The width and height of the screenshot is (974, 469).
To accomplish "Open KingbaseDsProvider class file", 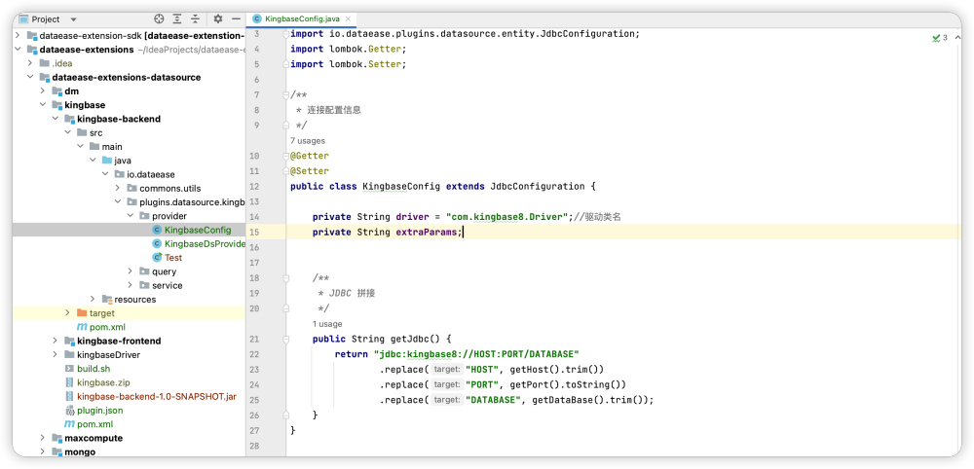I will [205, 244].
